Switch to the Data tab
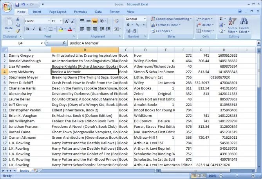The image size is (262, 179). pos(98,12)
